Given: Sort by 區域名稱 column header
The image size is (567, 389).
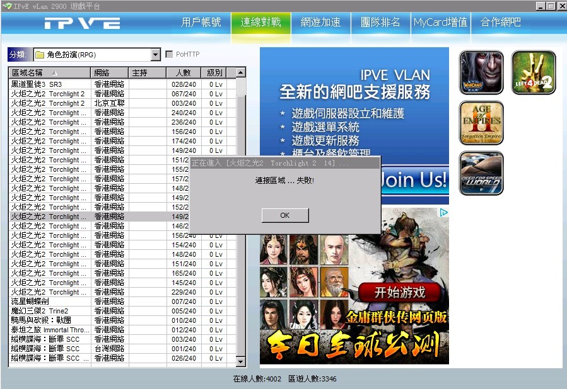Looking at the screenshot, I should point(50,73).
